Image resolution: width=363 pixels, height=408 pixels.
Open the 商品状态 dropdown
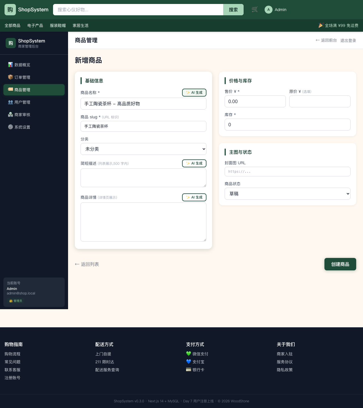pyautogui.click(x=288, y=194)
